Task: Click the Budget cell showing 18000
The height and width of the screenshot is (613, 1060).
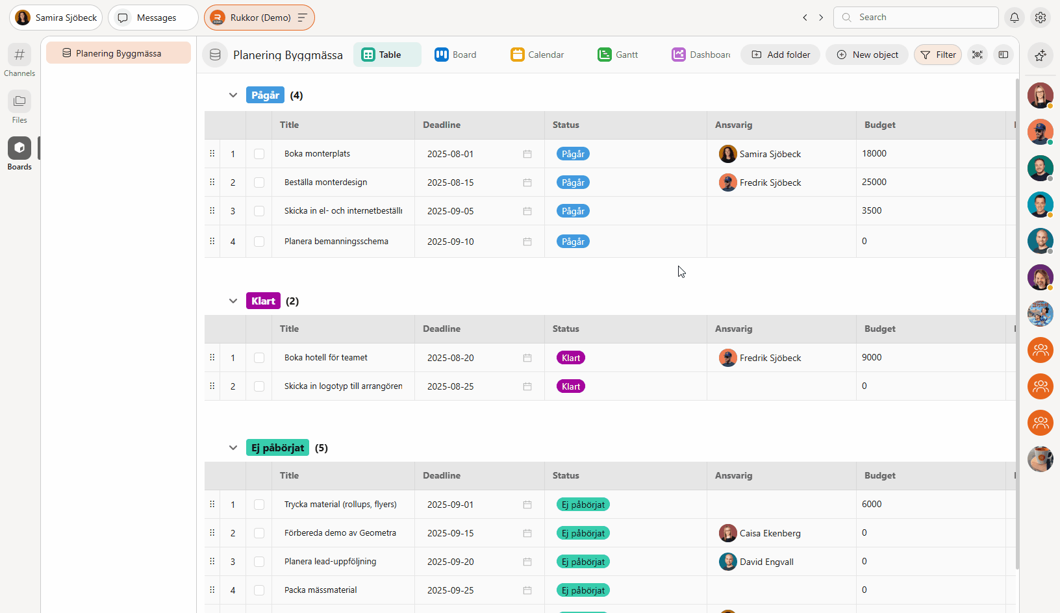Action: point(931,154)
